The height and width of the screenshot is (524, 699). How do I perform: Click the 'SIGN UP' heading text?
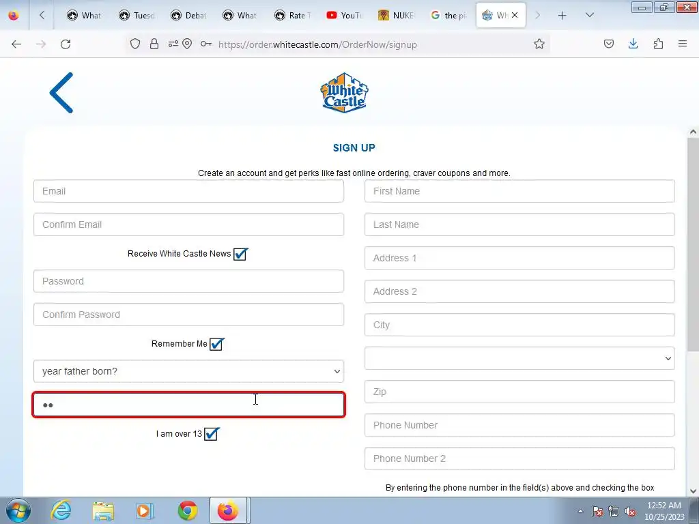pyautogui.click(x=354, y=148)
